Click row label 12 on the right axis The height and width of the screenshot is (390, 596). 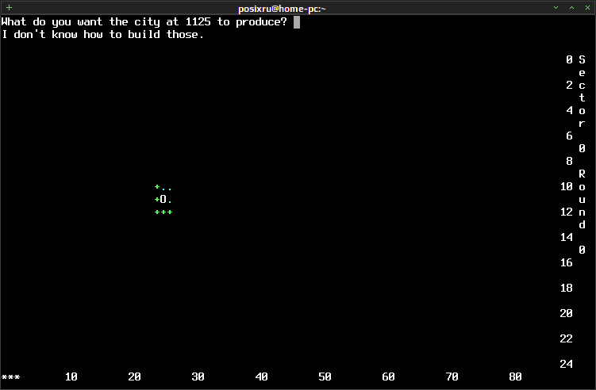[567, 212]
